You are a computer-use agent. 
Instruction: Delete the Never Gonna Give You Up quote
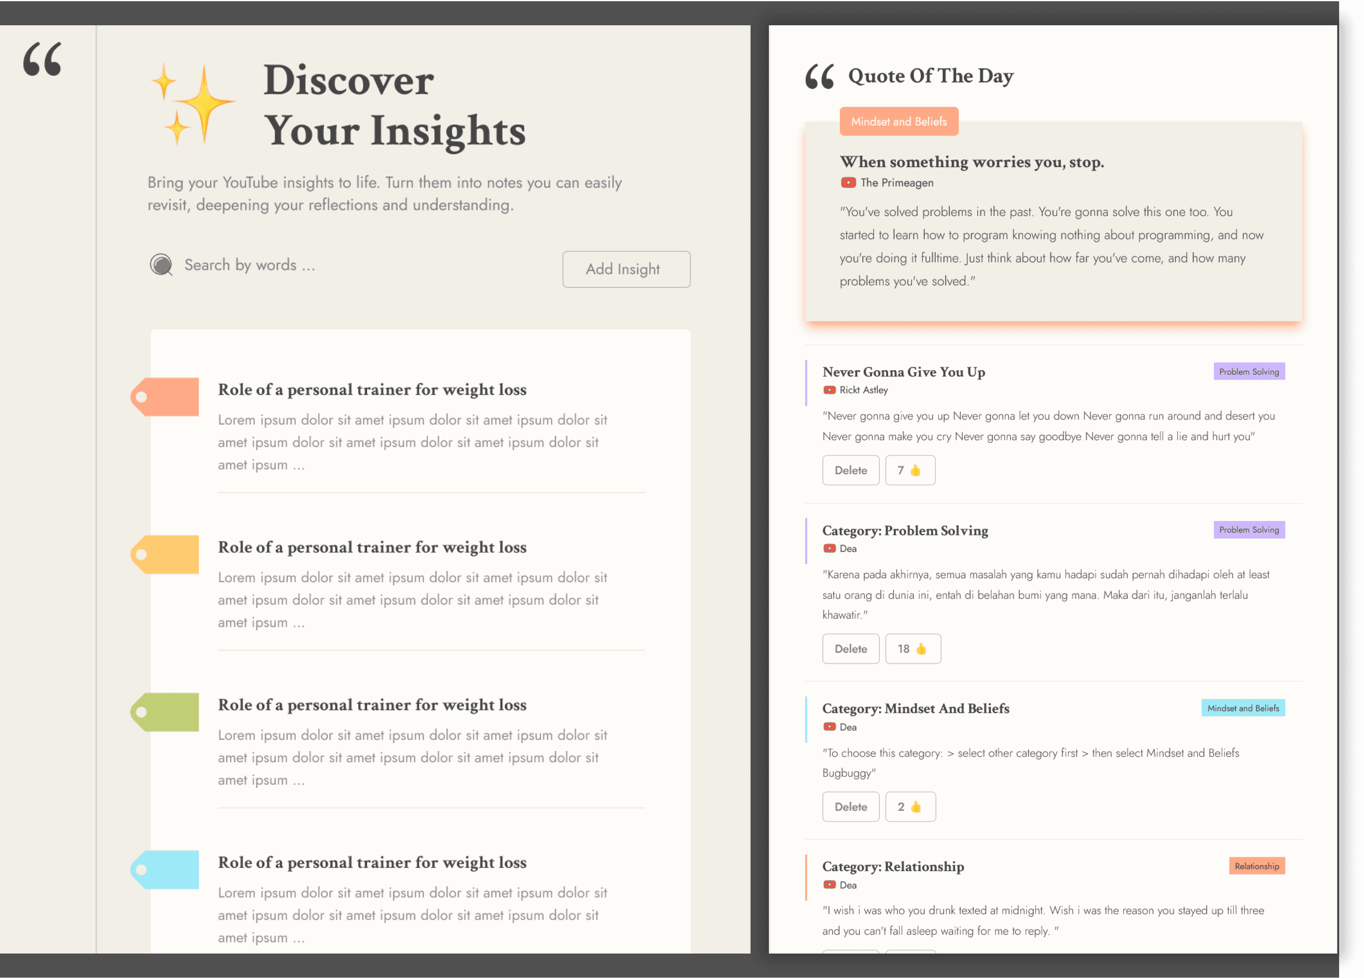point(850,470)
